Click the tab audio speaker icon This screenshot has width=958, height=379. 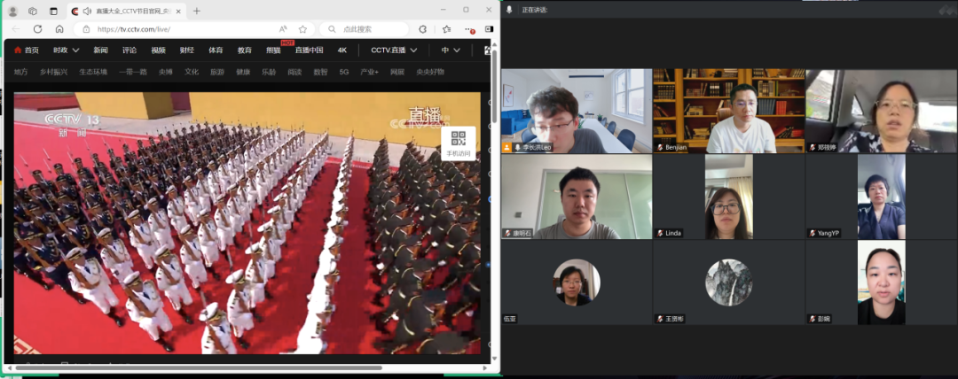point(87,12)
